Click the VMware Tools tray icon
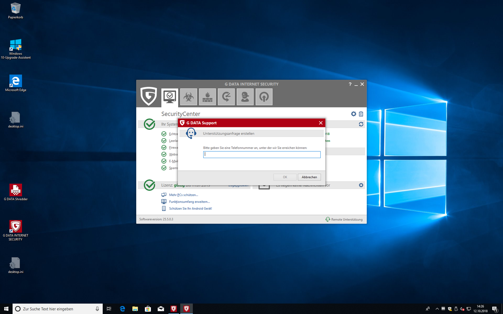 click(x=443, y=309)
